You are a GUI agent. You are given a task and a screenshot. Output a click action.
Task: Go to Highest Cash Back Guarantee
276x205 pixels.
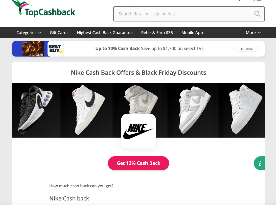coord(105,33)
